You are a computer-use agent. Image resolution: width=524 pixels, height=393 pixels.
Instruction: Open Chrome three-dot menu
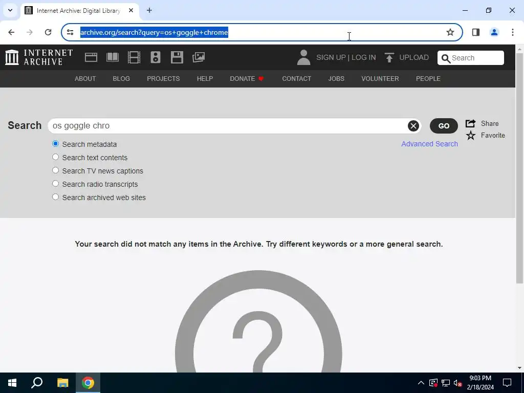pos(512,32)
